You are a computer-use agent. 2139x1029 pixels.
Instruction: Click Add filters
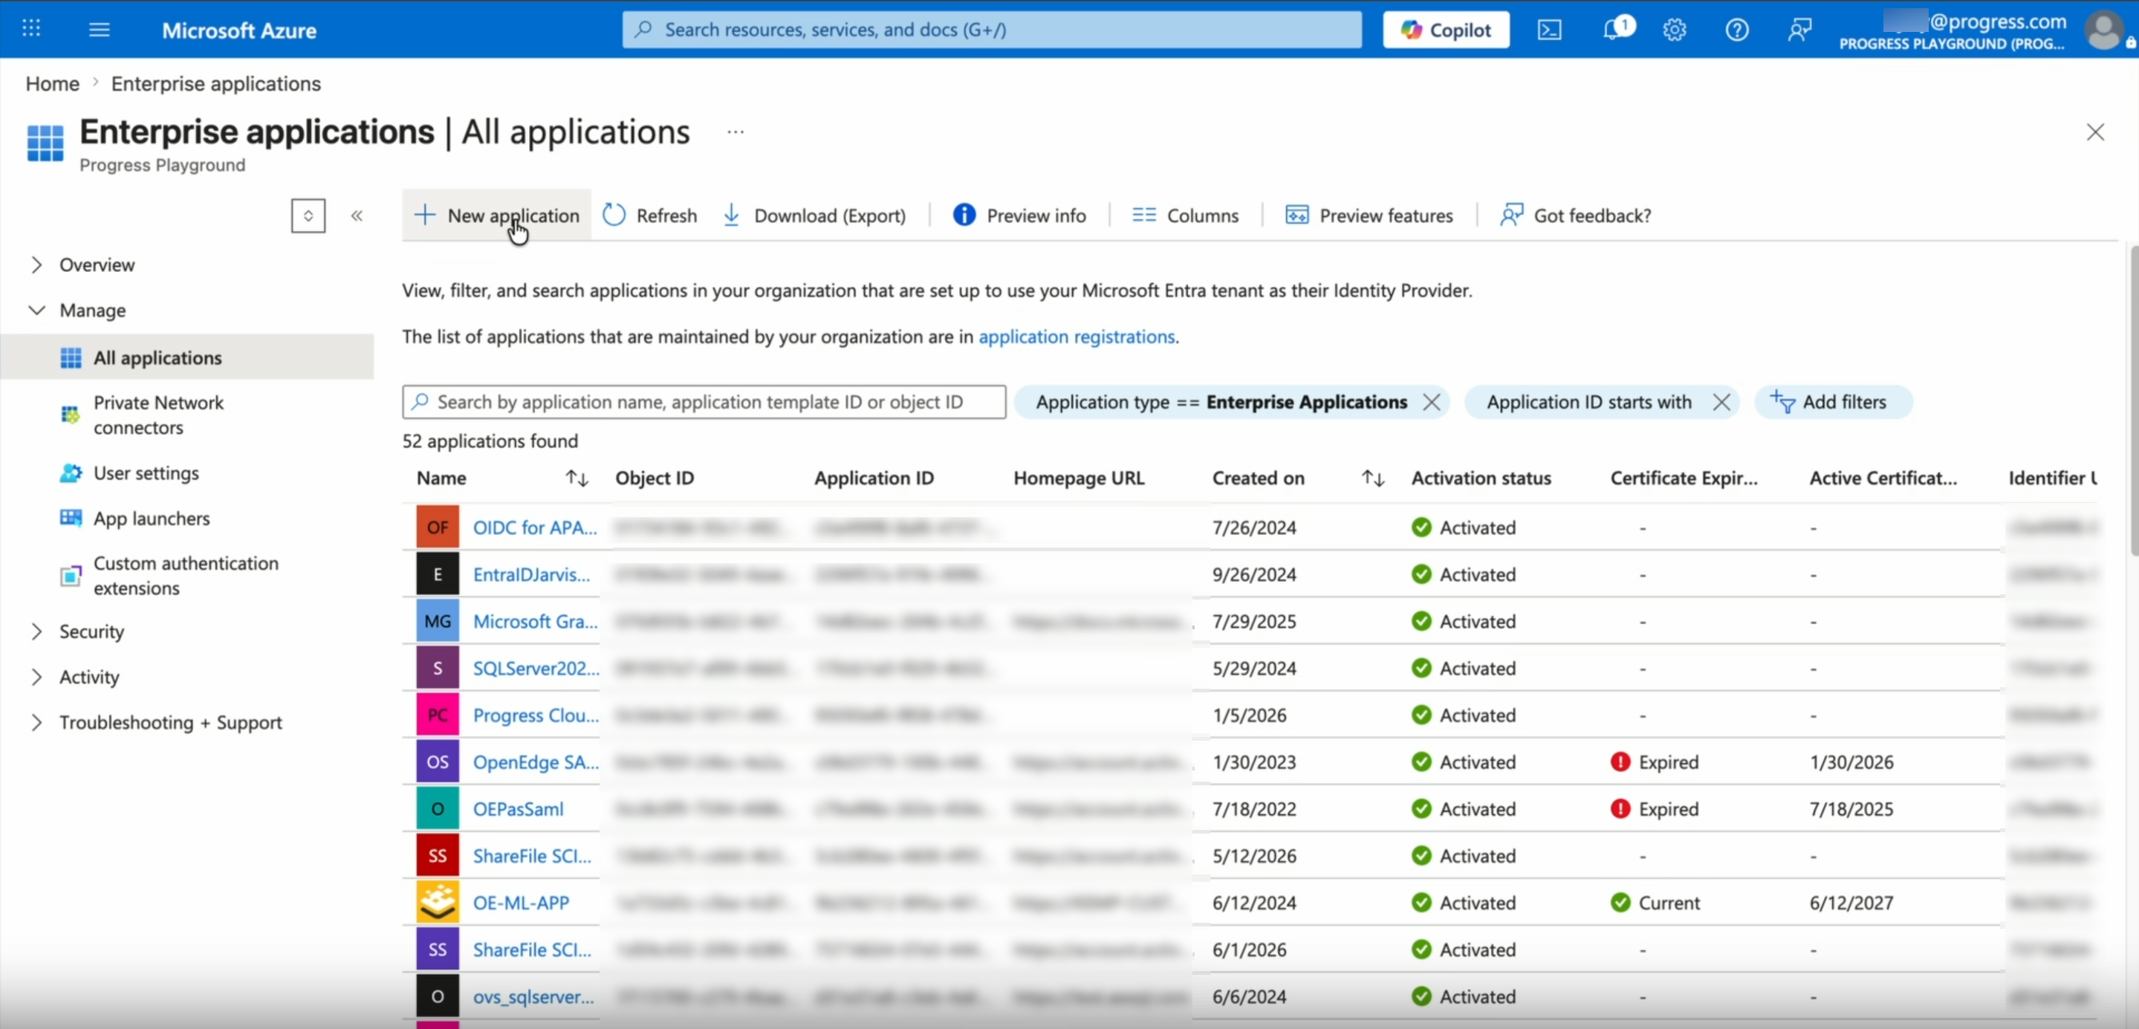pos(1833,402)
